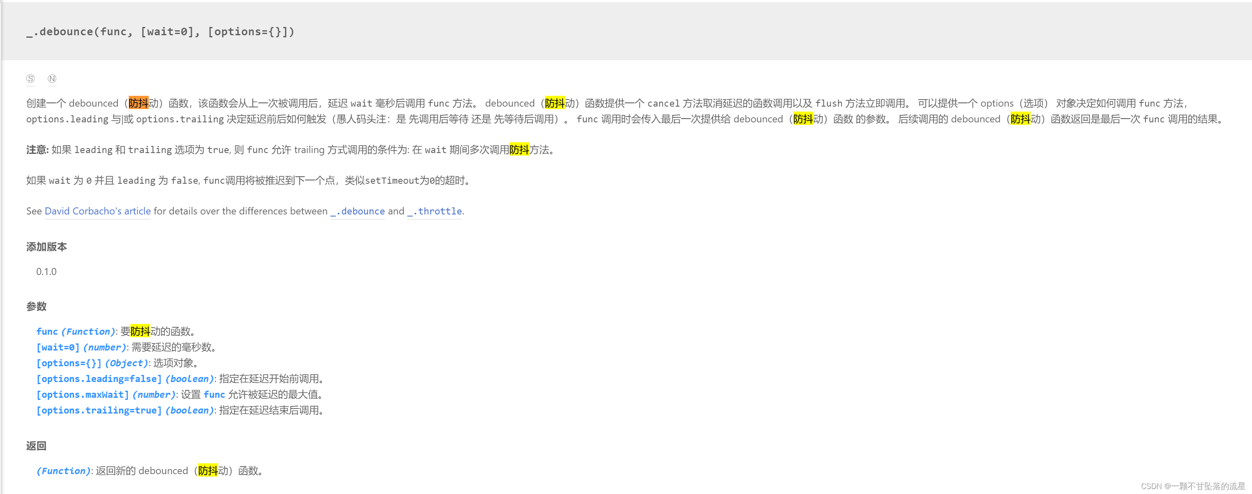
Task: Follow the _.throttle link
Action: [x=435, y=211]
